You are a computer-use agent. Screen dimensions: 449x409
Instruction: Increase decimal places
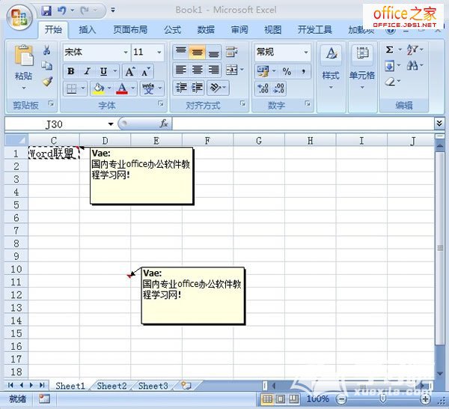click(x=263, y=88)
